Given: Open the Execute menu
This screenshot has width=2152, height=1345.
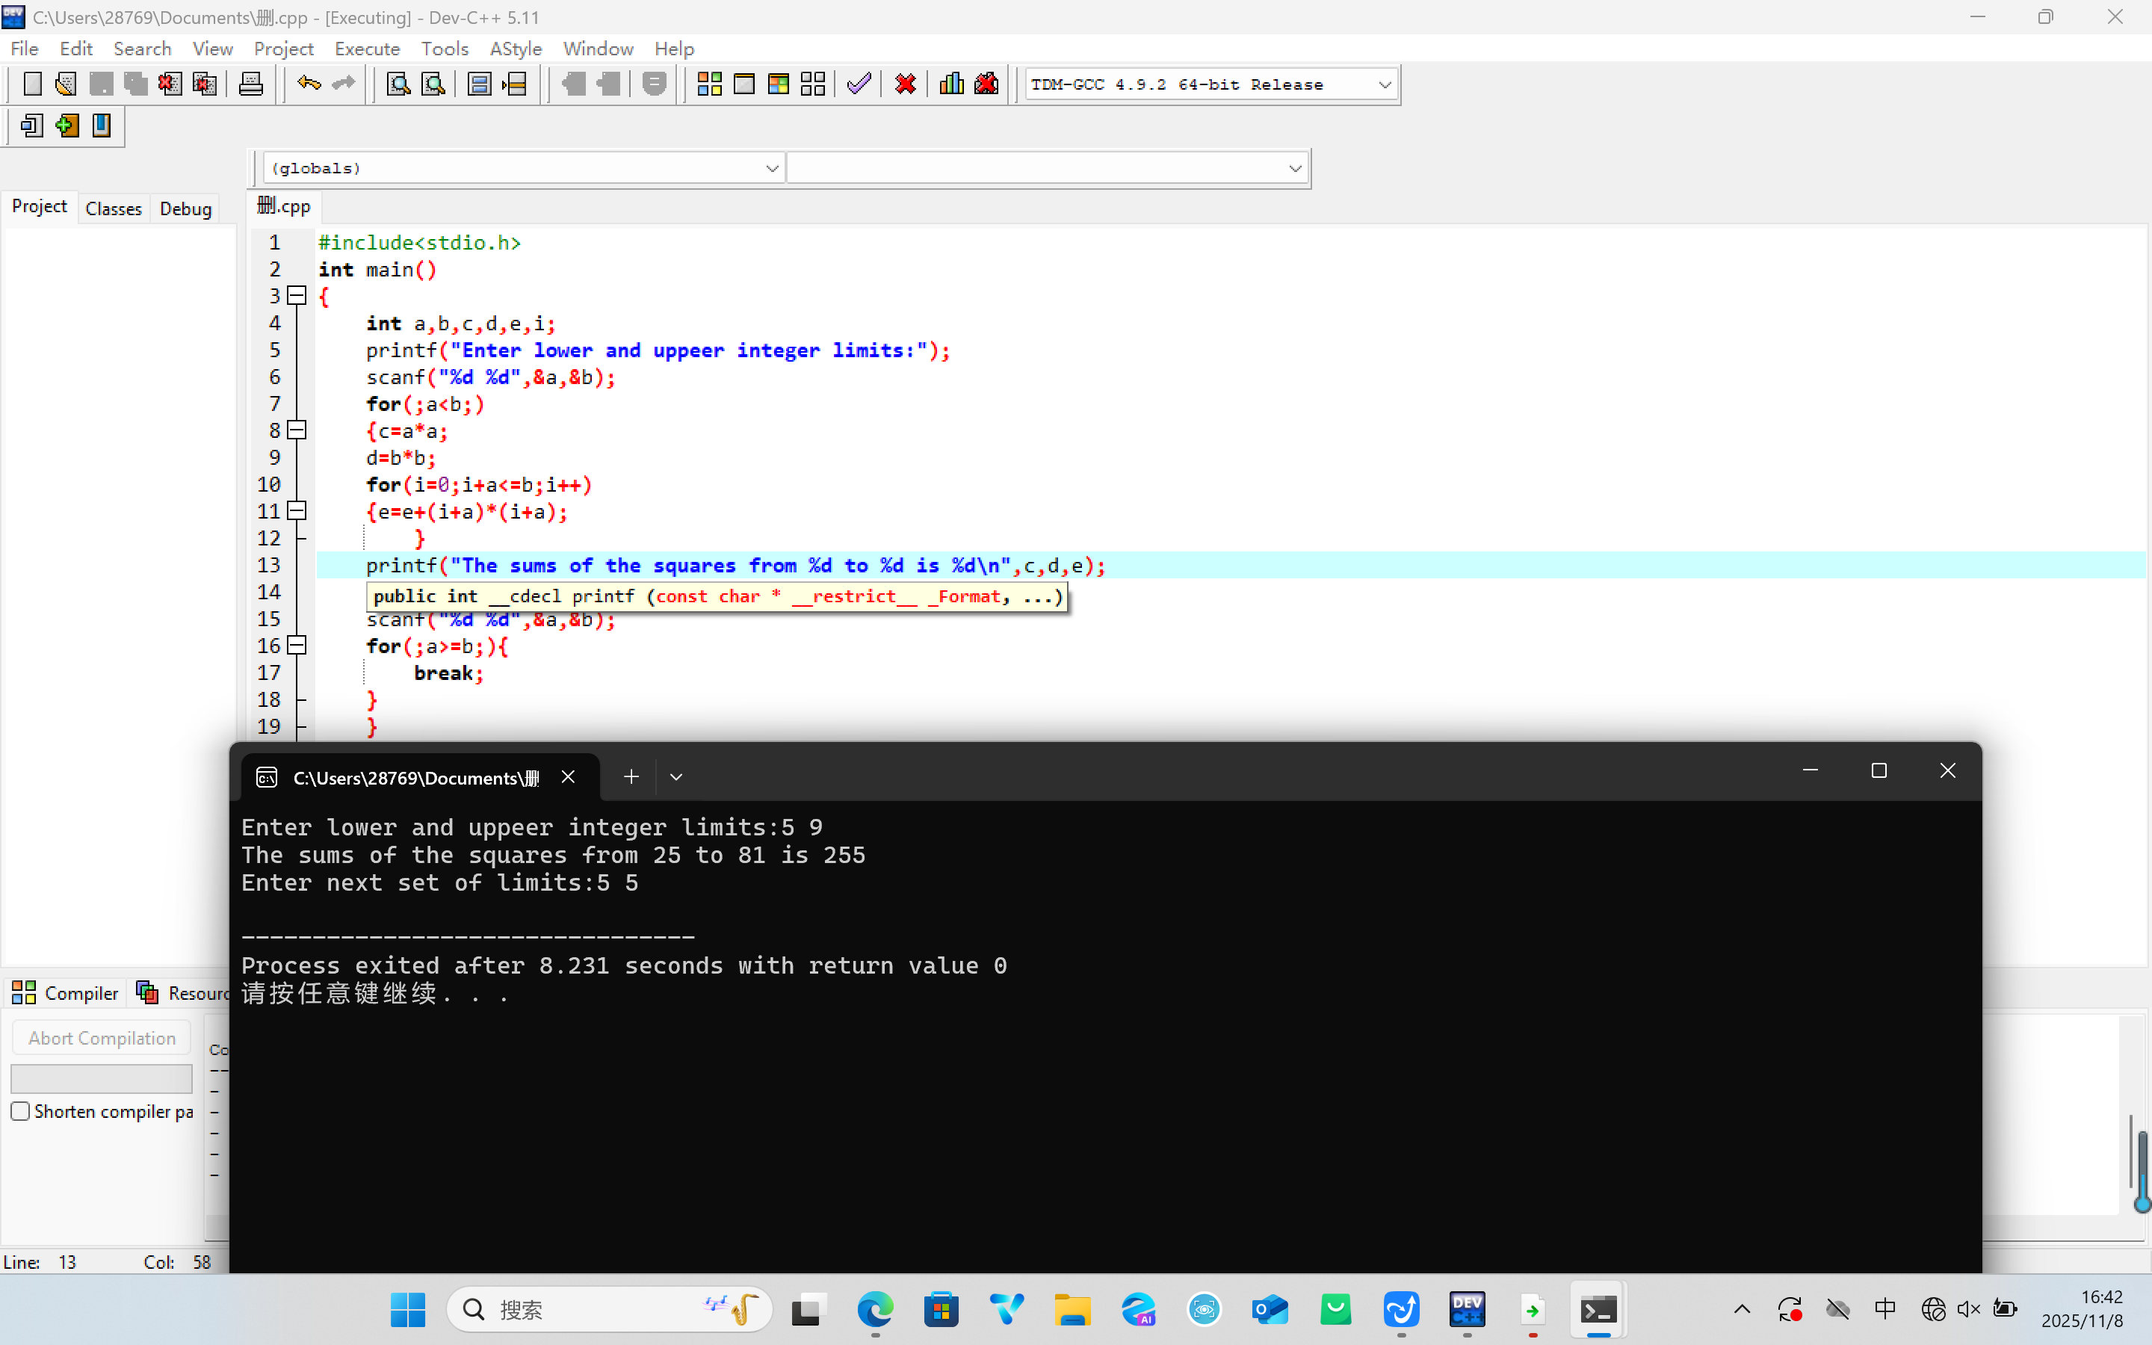Looking at the screenshot, I should [x=366, y=49].
